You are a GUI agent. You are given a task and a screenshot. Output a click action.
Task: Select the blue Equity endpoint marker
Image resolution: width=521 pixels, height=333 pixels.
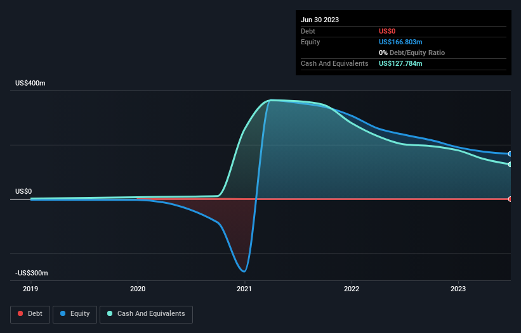[x=510, y=154]
